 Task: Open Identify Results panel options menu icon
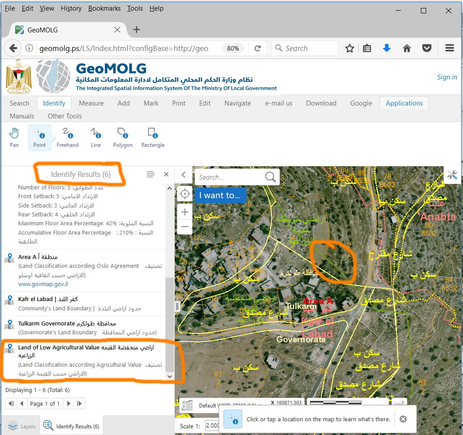(151, 174)
